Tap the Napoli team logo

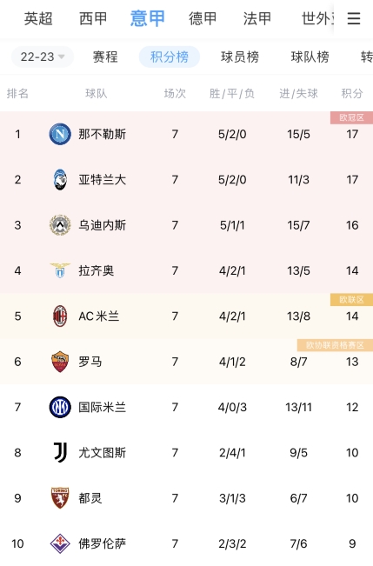(x=60, y=134)
